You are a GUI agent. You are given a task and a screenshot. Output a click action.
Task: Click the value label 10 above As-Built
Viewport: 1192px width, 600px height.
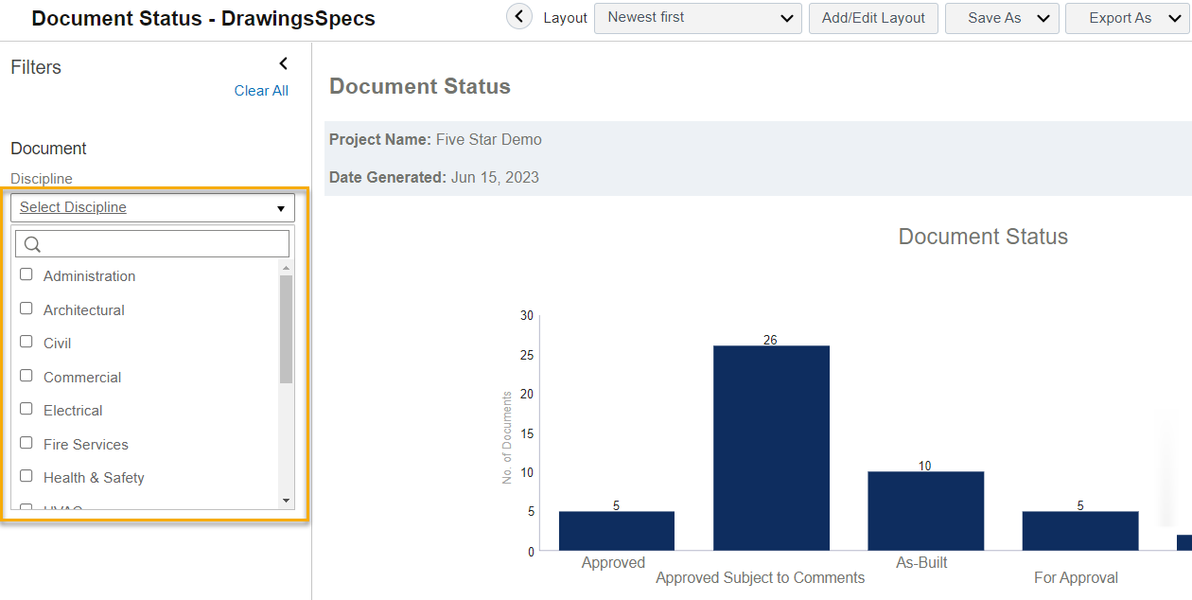pyautogui.click(x=925, y=466)
